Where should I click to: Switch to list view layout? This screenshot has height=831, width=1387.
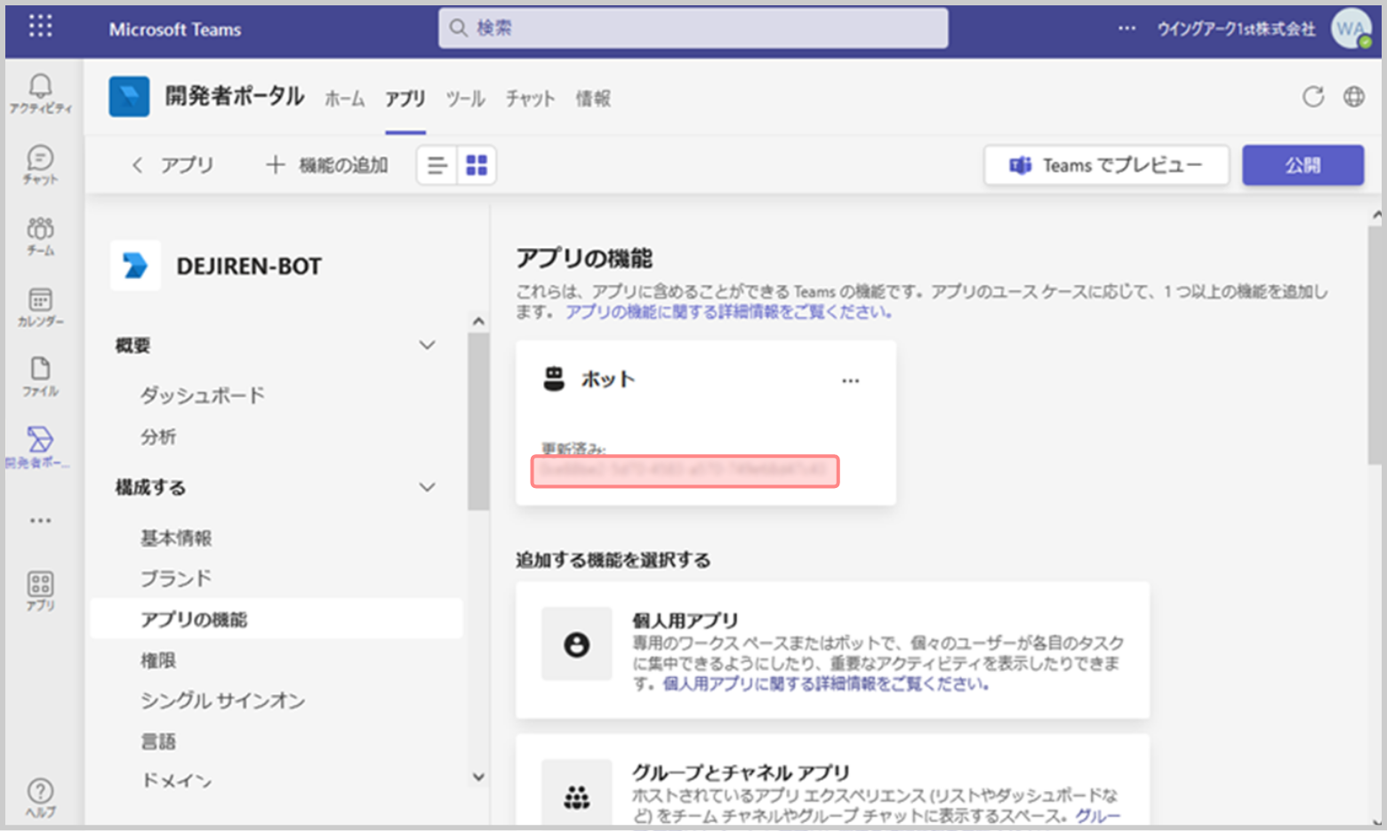[437, 165]
